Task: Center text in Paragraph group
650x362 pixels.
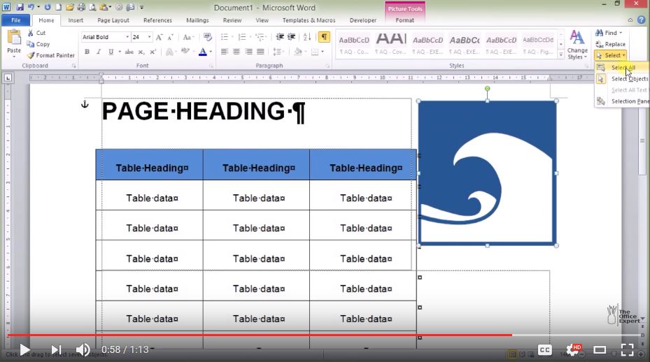Action: coord(236,52)
